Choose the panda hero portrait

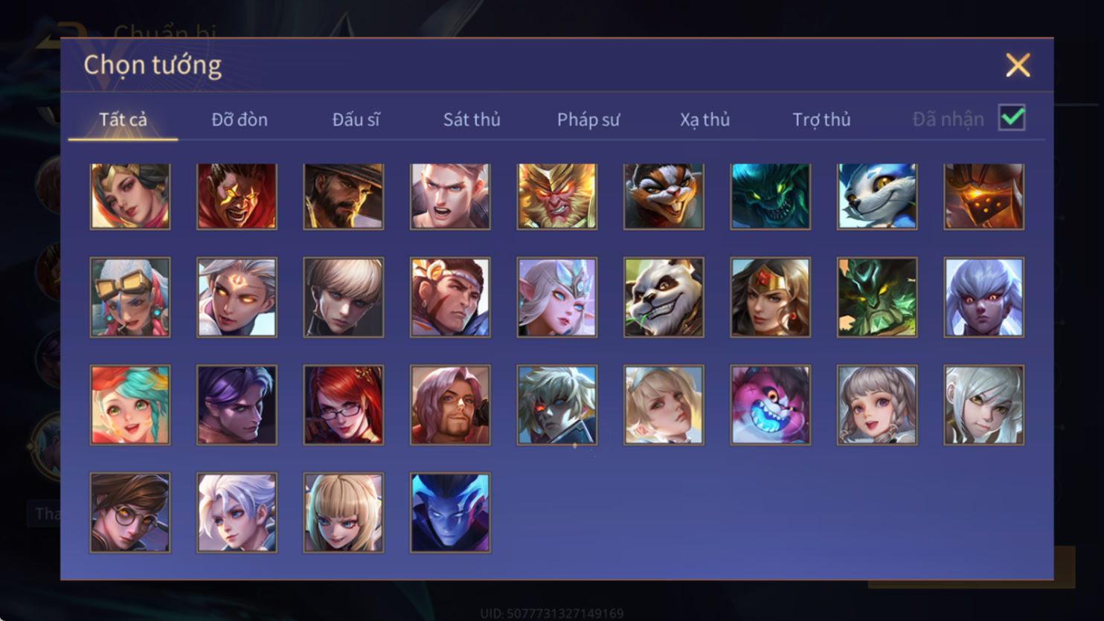[664, 297]
